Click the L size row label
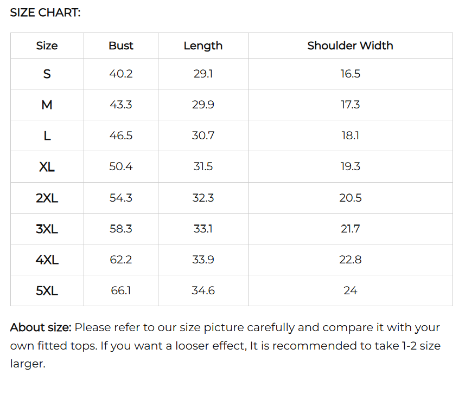 click(47, 135)
